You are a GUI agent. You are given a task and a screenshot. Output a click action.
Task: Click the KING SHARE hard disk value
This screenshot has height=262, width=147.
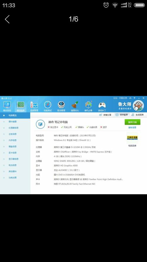[74, 161]
